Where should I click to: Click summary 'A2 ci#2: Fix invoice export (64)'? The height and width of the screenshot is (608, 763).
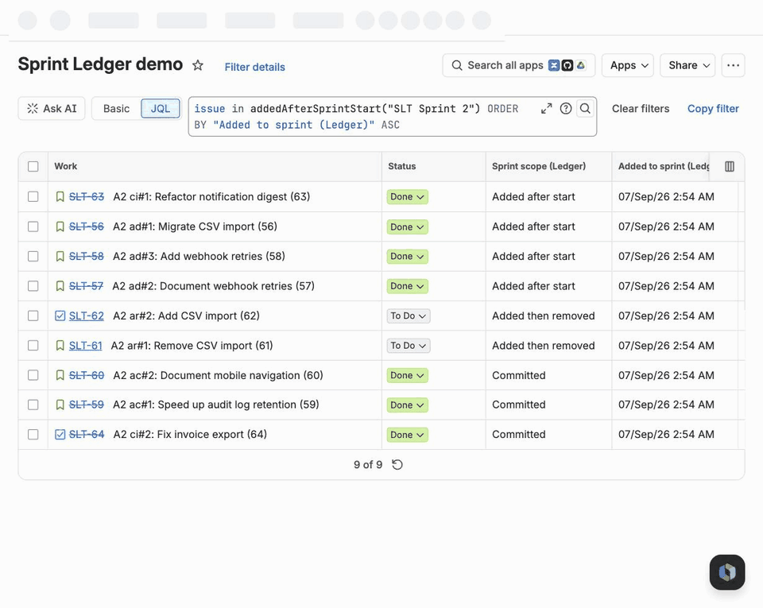coord(190,435)
